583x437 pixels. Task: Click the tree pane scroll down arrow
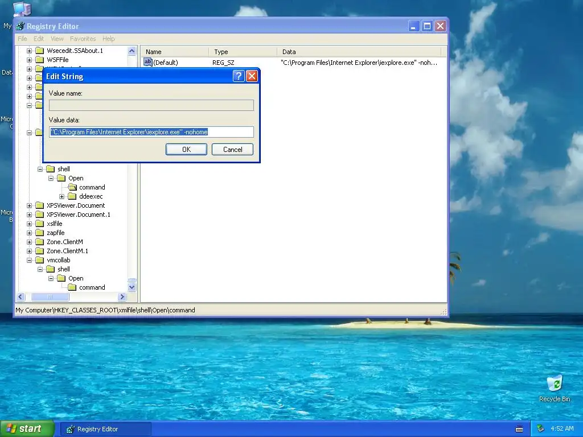(132, 287)
